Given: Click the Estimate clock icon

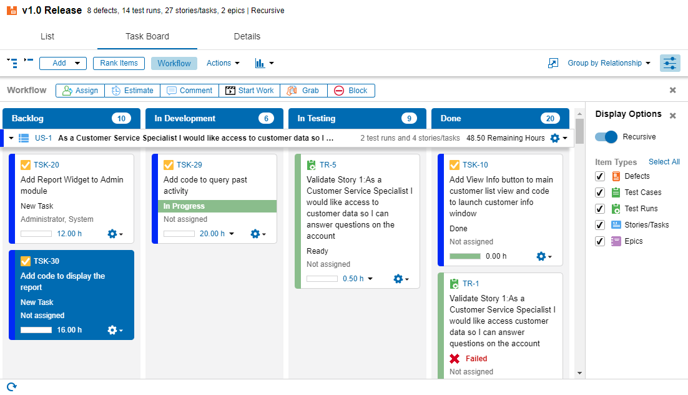Looking at the screenshot, I should (x=115, y=90).
